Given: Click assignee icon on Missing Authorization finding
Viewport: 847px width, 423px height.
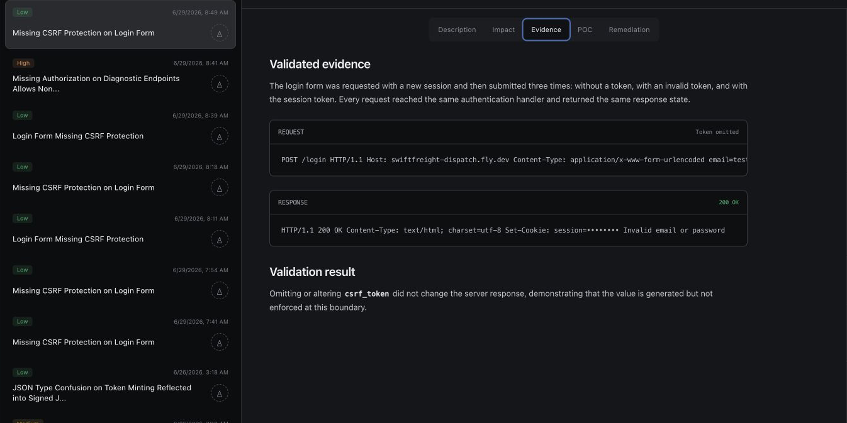Looking at the screenshot, I should (219, 84).
